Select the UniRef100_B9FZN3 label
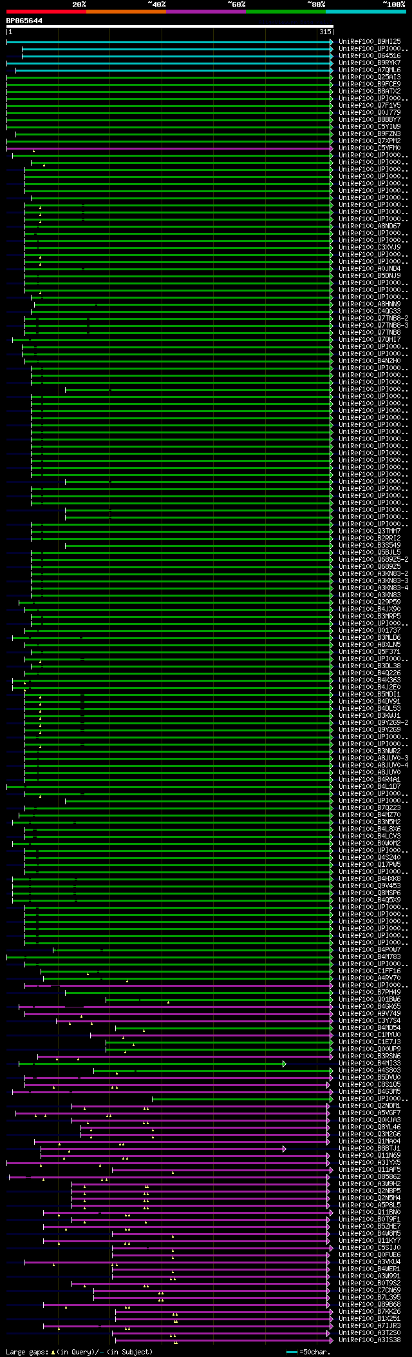 (x=370, y=134)
